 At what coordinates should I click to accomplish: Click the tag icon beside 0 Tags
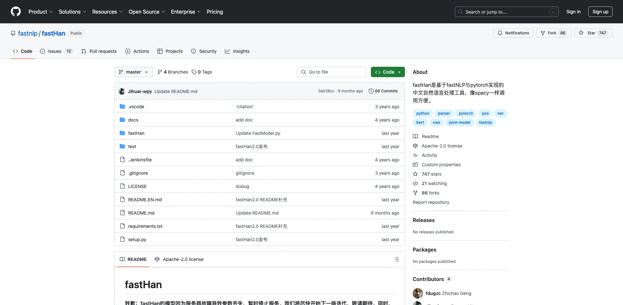click(194, 72)
